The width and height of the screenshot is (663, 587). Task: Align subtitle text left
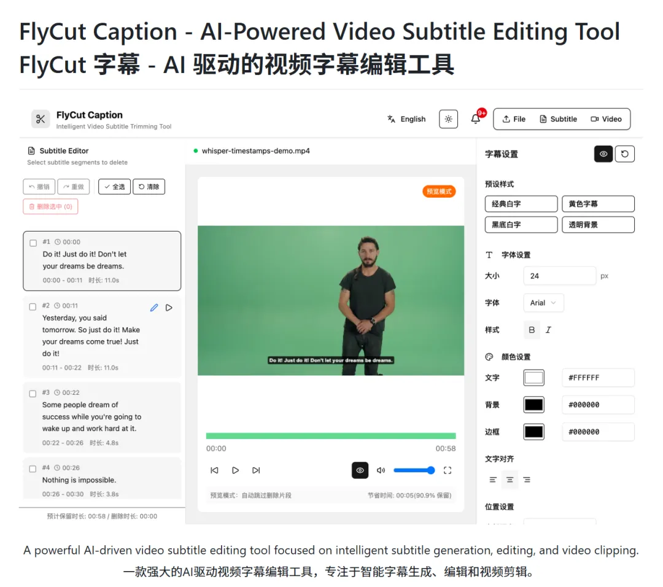coord(493,480)
